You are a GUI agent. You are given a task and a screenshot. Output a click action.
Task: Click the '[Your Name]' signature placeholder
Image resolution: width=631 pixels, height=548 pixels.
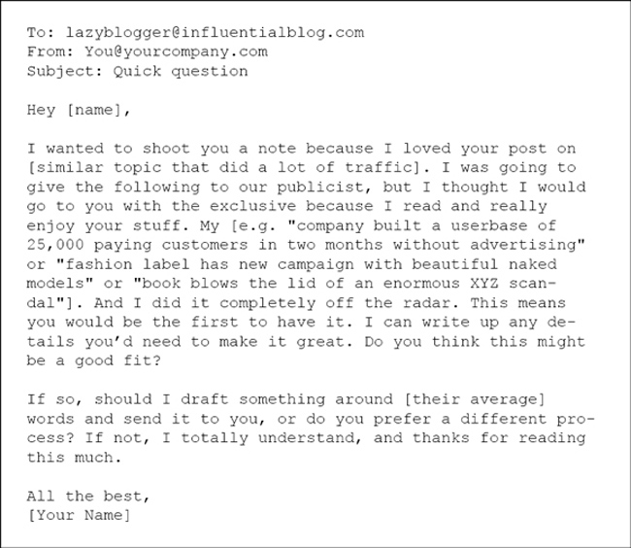[x=79, y=515]
